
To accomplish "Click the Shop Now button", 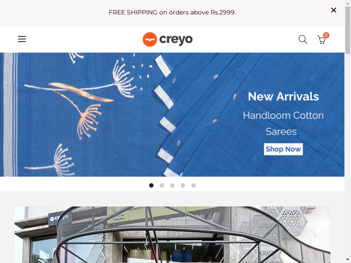I will 283,149.
